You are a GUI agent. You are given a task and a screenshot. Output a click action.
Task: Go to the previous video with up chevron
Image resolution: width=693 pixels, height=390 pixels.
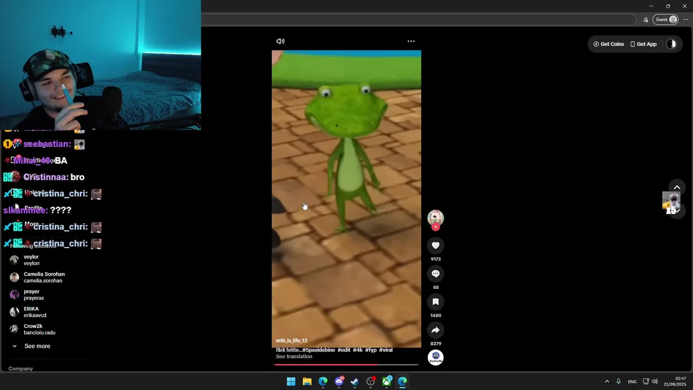677,187
